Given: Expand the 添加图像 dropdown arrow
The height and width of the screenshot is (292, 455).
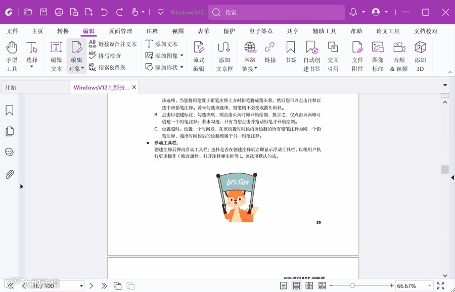Looking at the screenshot, I should [182, 56].
